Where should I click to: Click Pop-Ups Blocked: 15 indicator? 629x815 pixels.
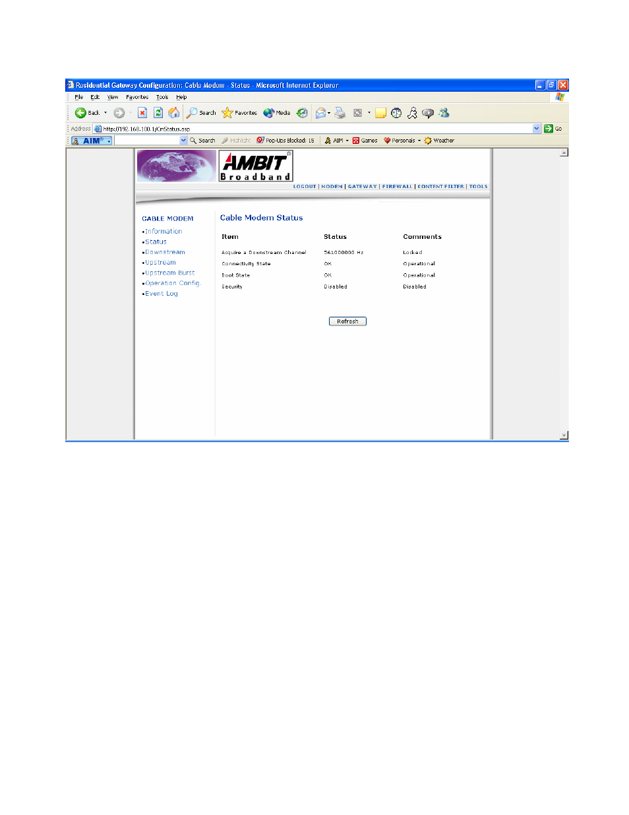(x=285, y=141)
